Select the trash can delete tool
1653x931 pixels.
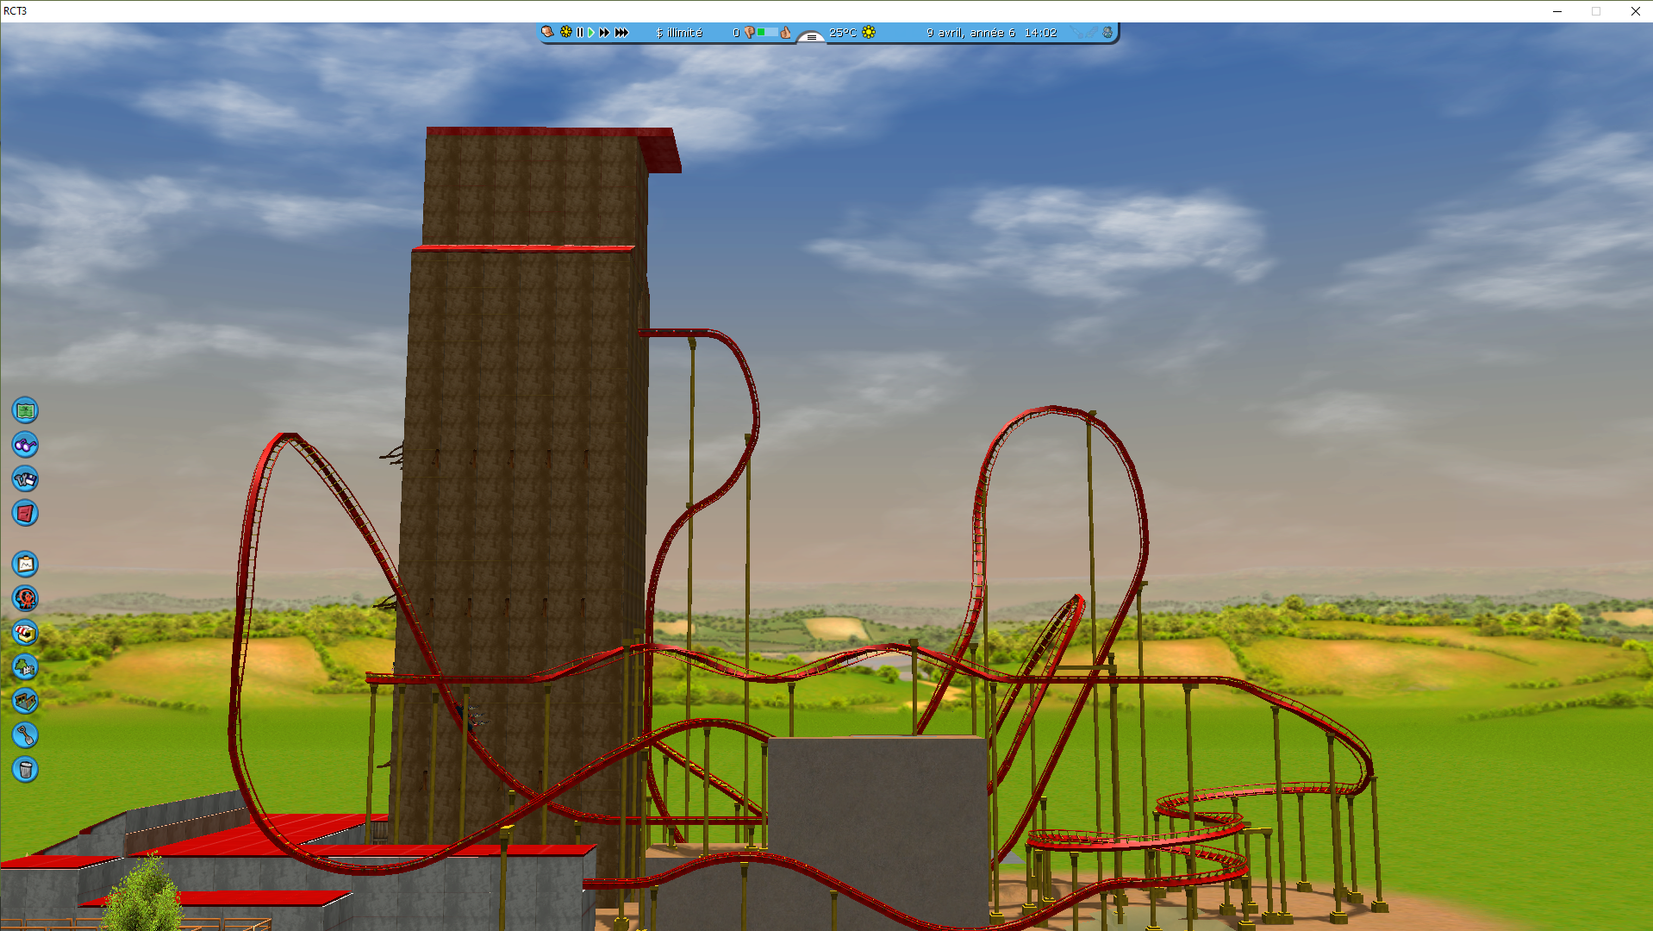coord(25,769)
